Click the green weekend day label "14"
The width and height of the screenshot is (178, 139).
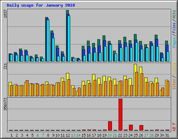click(x=78, y=135)
